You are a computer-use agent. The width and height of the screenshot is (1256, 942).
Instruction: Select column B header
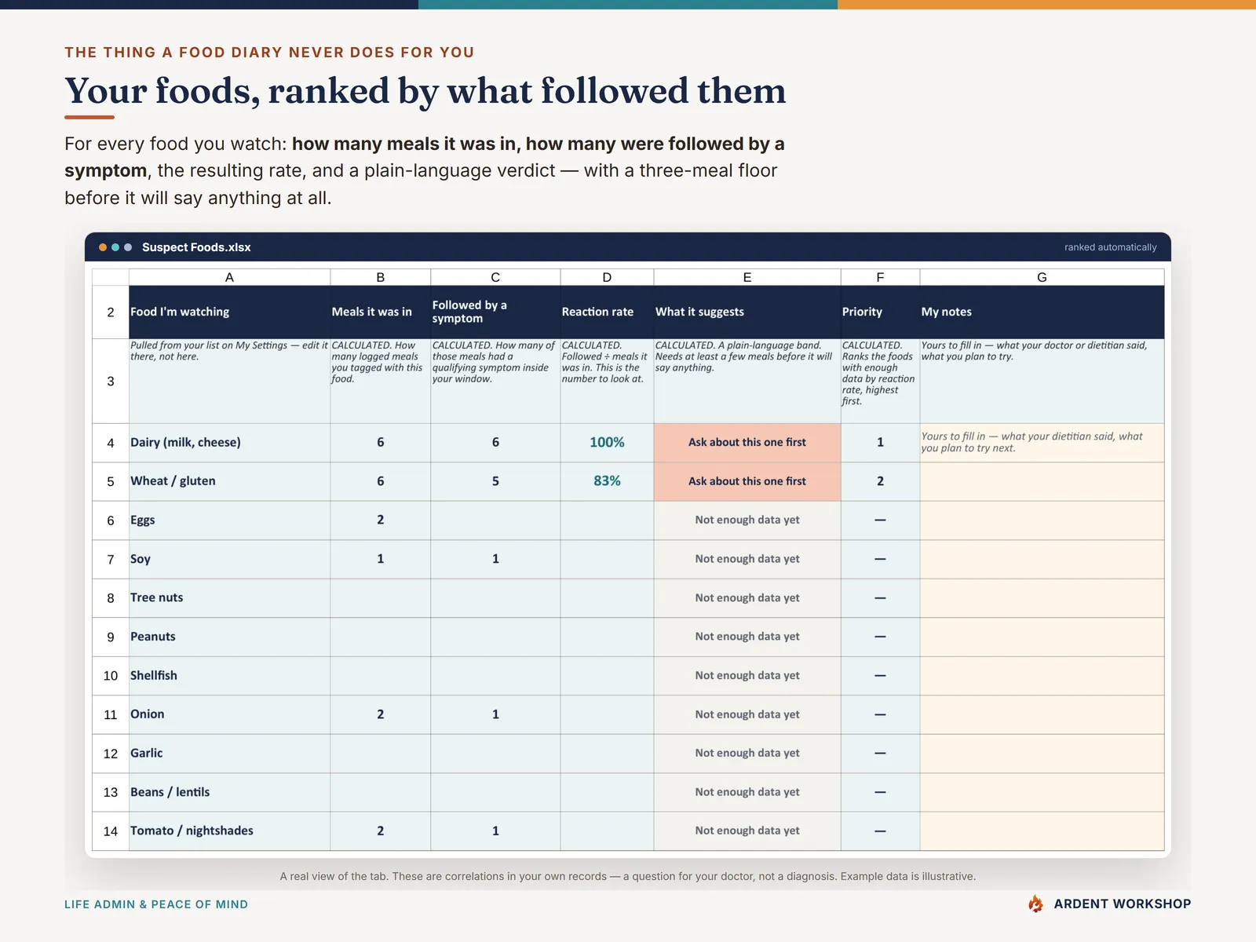381,277
